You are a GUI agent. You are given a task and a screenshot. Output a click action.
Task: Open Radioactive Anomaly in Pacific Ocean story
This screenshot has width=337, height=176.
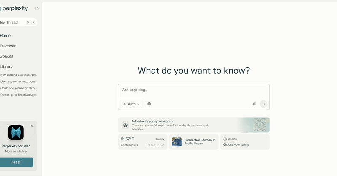[194, 142]
